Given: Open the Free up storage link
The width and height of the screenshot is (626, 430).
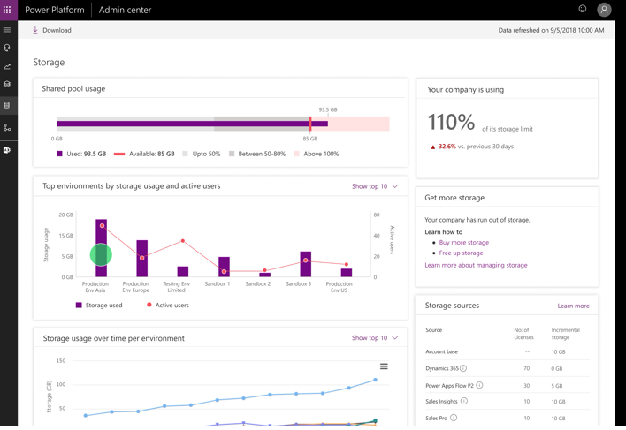Looking at the screenshot, I should 462,253.
